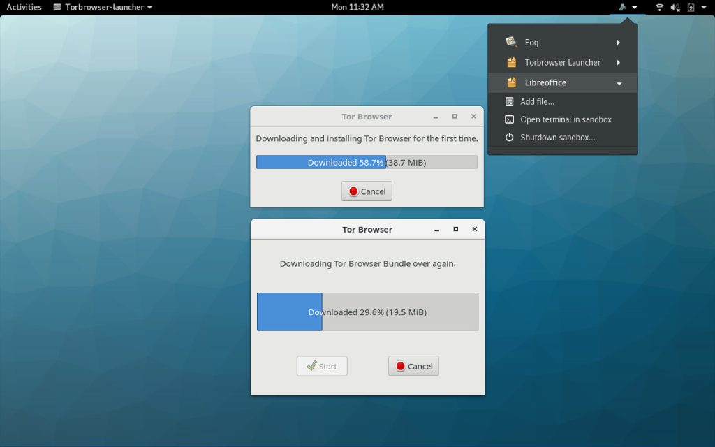715x447 pixels.
Task: Open the Wi-Fi network indicator
Action: (659, 8)
